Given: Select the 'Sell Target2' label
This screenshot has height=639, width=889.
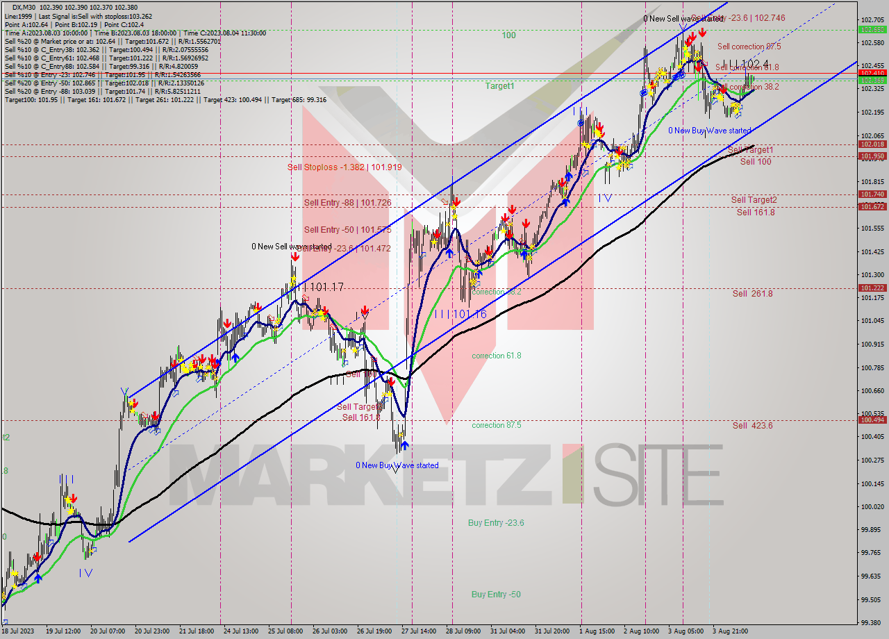Looking at the screenshot, I should tap(754, 200).
